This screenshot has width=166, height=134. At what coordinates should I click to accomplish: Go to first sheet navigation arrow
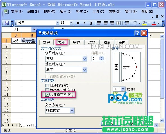coord(3,125)
